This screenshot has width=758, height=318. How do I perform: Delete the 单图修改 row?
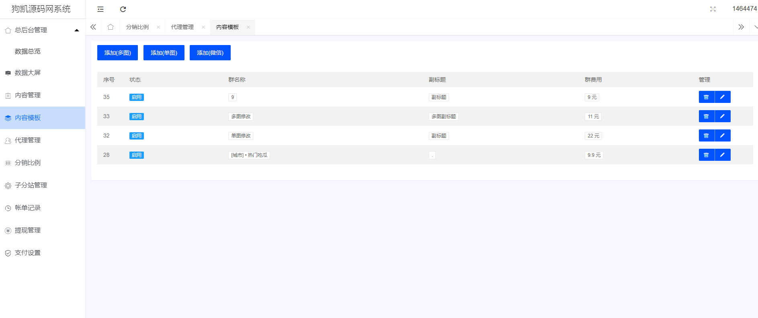coord(706,135)
